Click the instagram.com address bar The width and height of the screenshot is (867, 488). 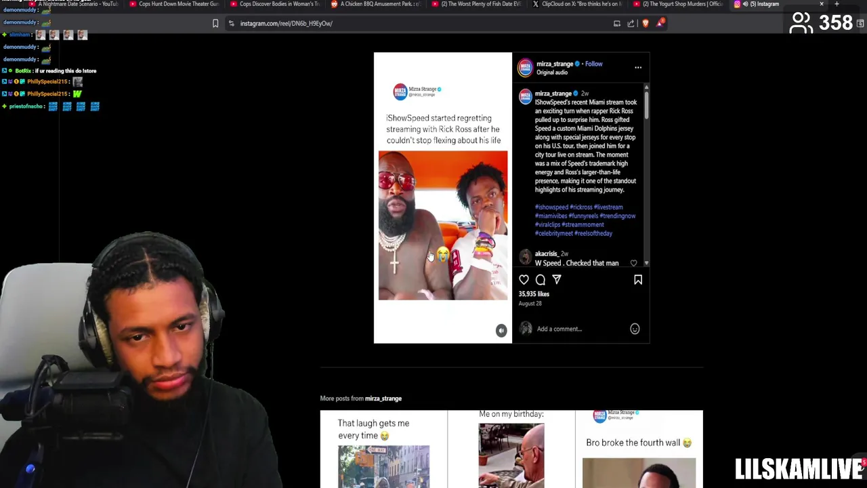tap(420, 23)
